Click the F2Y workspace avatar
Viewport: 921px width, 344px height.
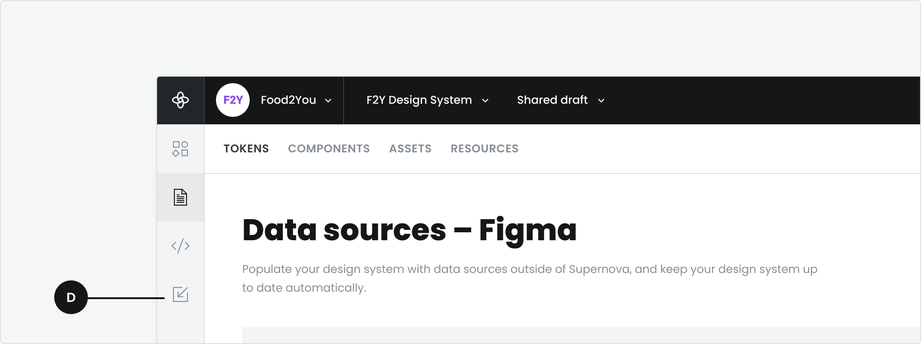[233, 100]
